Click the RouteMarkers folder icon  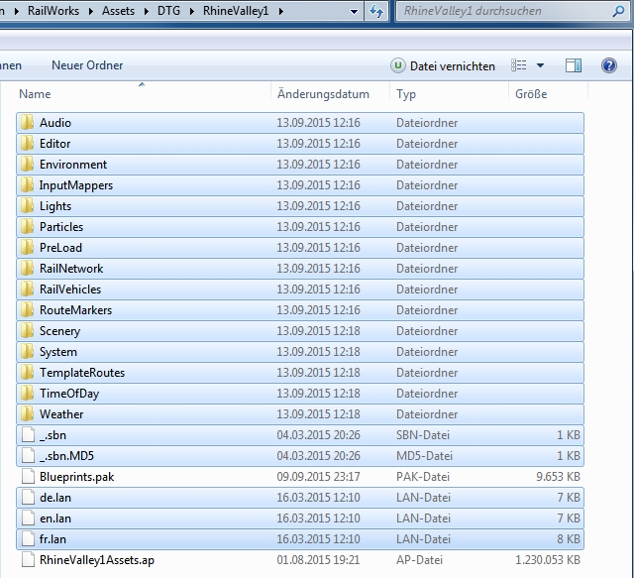27,309
